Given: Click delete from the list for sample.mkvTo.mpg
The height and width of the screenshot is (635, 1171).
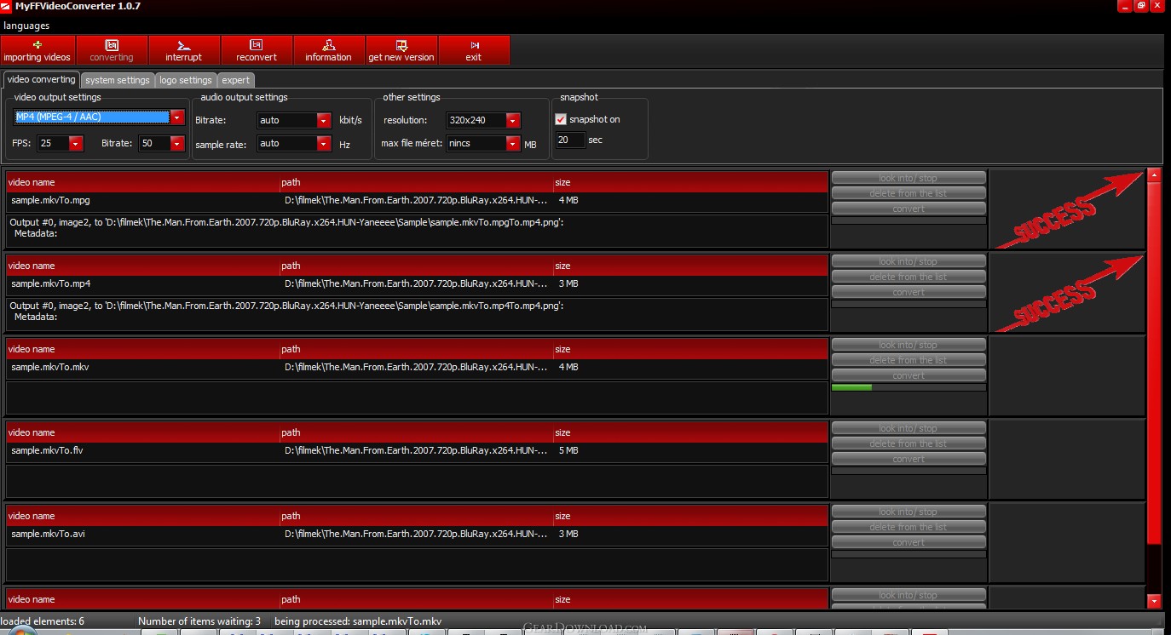Looking at the screenshot, I should click(909, 193).
